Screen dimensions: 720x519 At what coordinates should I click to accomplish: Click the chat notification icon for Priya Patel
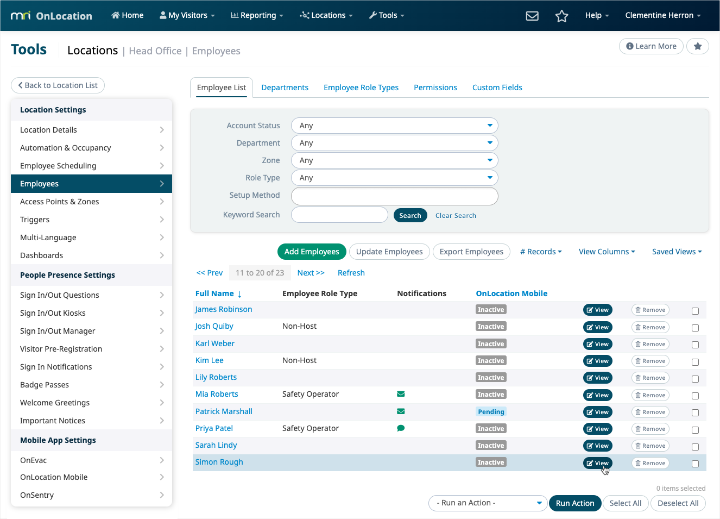coord(401,428)
